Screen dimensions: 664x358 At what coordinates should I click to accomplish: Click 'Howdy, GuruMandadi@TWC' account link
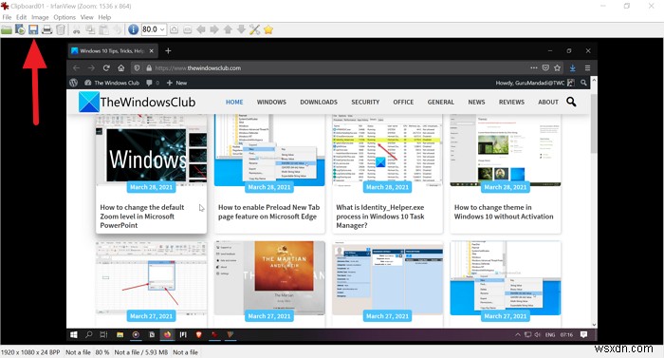point(535,83)
